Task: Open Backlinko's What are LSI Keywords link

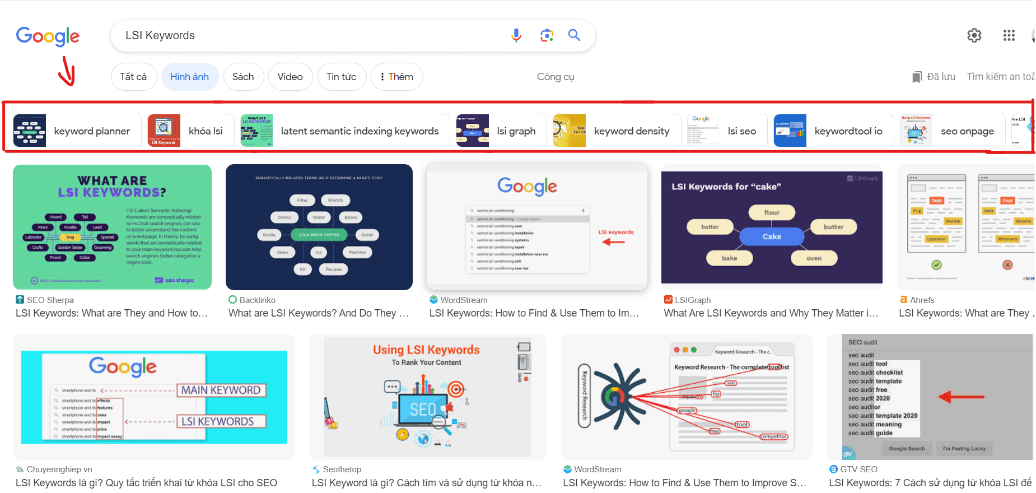Action: 318,313
